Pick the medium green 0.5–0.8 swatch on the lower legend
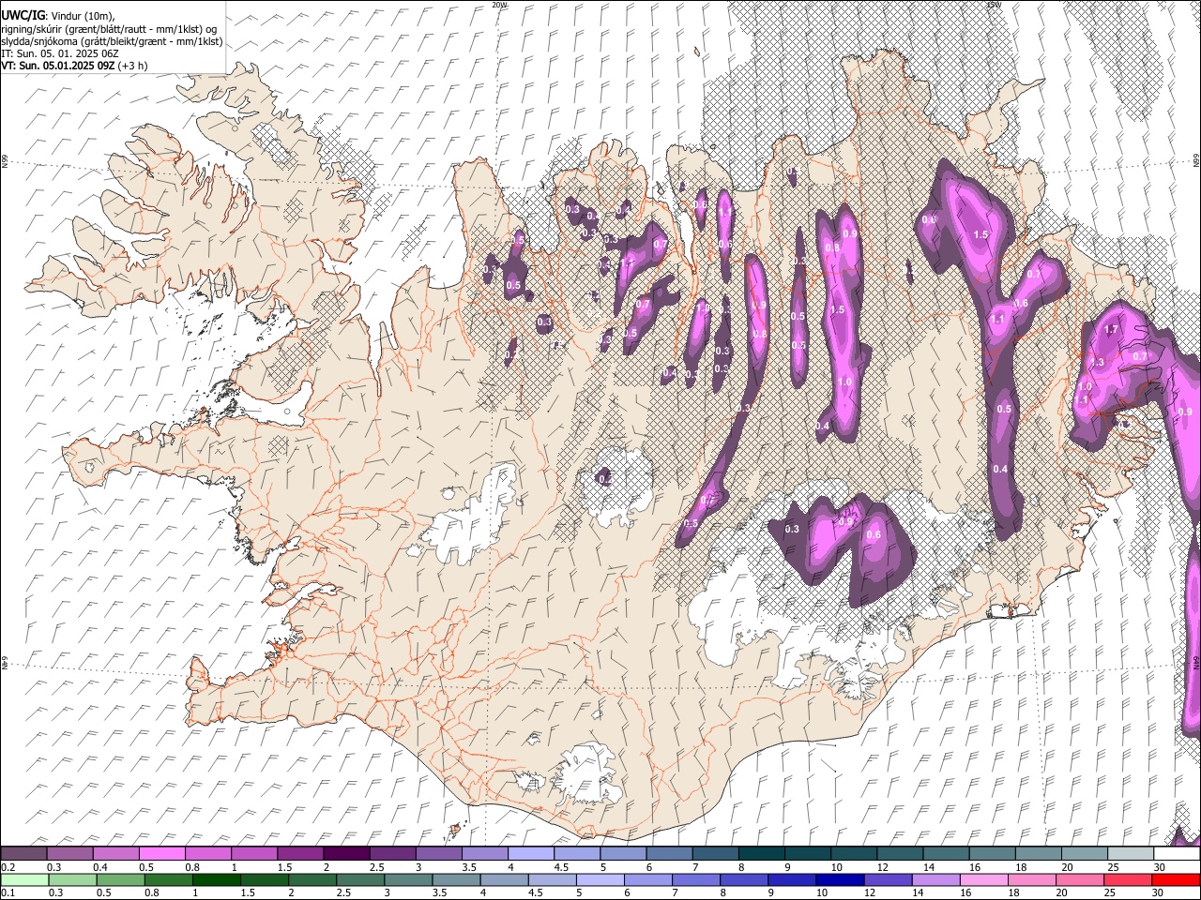1201x900 pixels. (120, 879)
